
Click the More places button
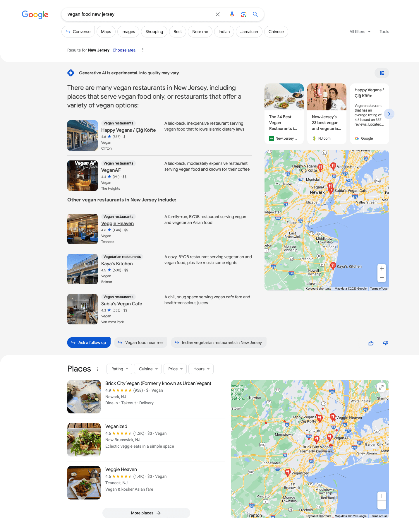(146, 513)
